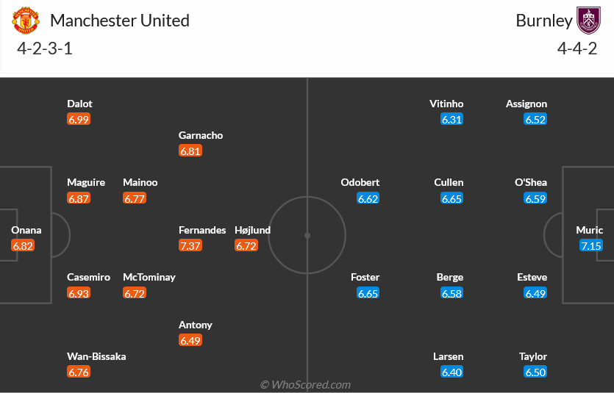
Task: Click Fernandes' 7.37 rating badge
Action: [x=190, y=245]
